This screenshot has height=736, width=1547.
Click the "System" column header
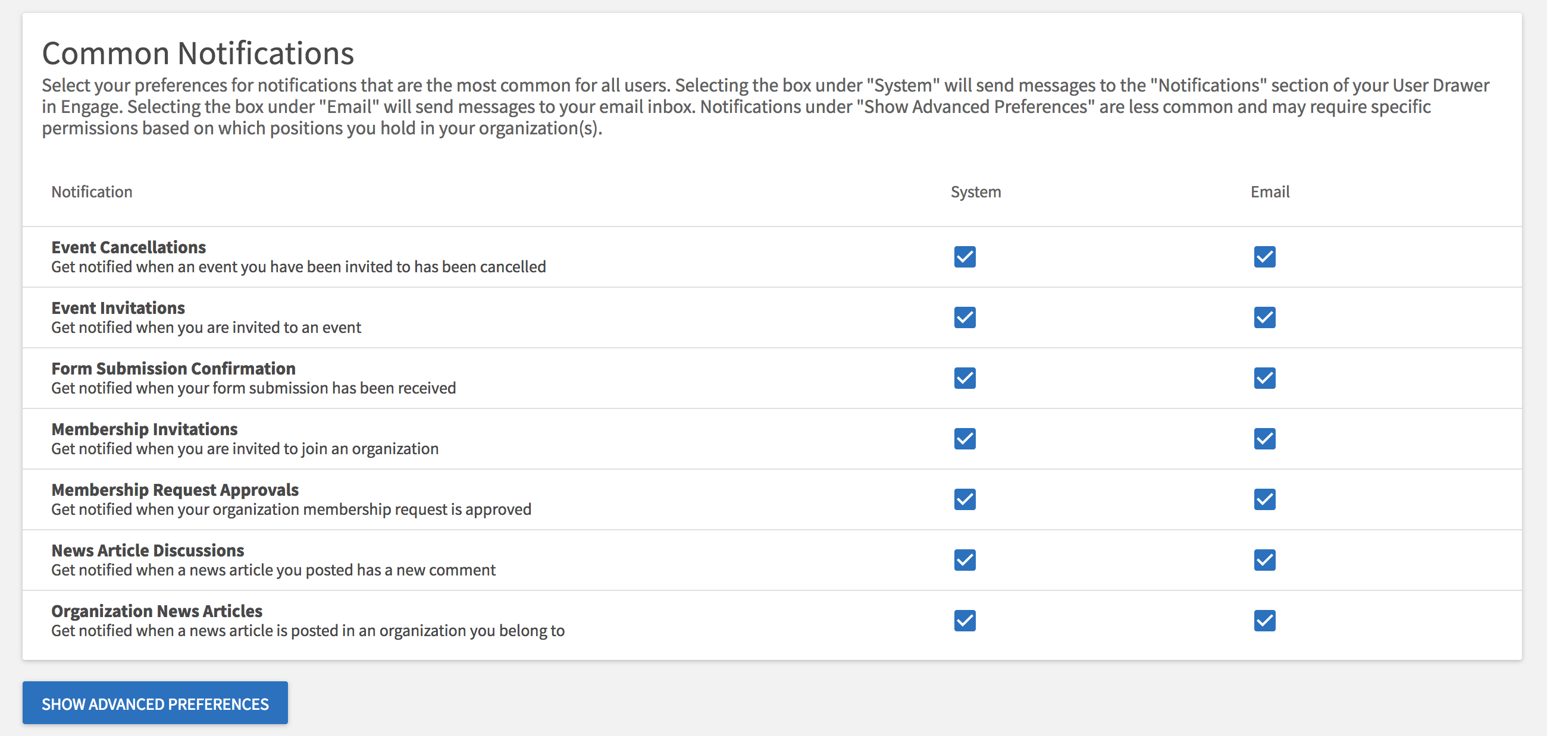[x=976, y=192]
